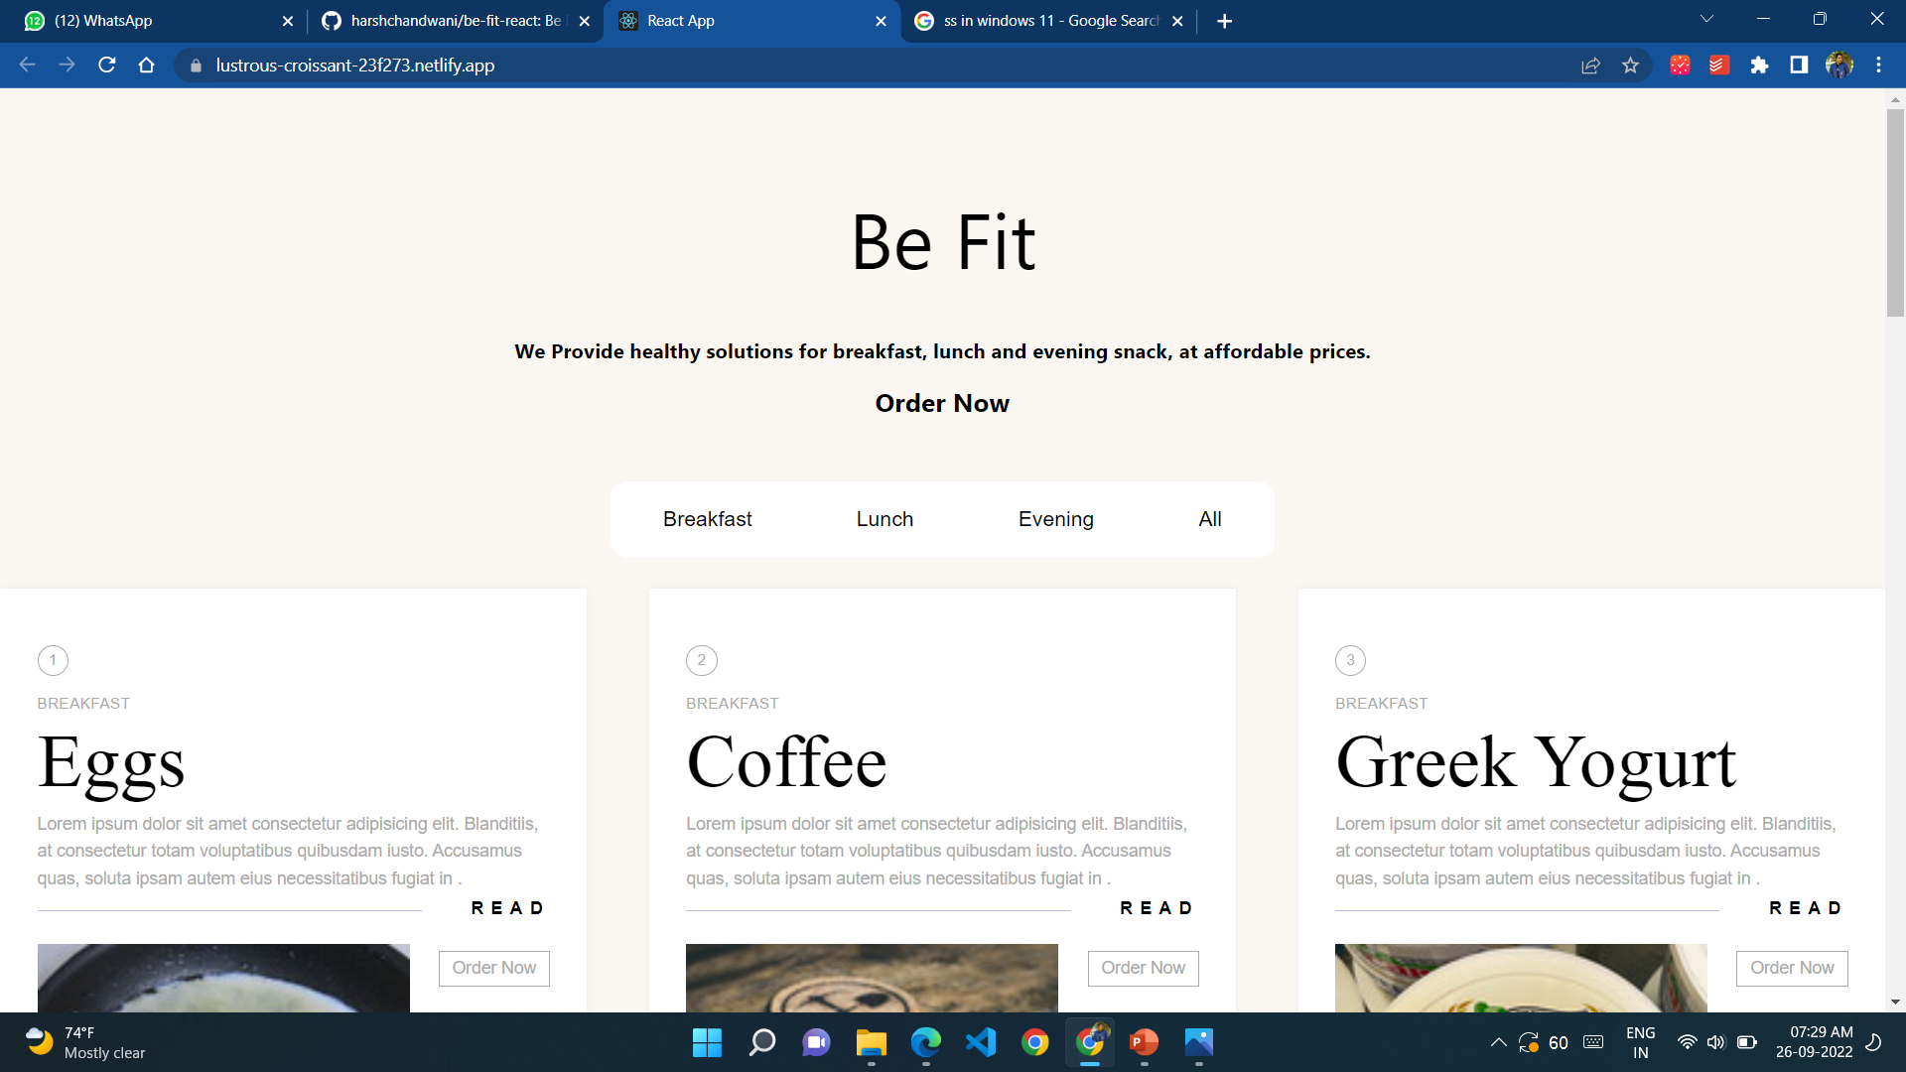Show hidden system tray icons
This screenshot has height=1072, width=1906.
tap(1498, 1042)
